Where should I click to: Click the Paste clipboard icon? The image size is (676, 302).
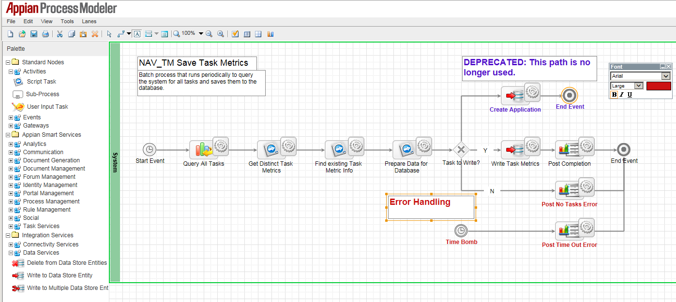[x=83, y=34]
